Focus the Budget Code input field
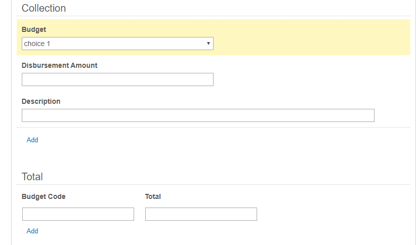 (78, 214)
